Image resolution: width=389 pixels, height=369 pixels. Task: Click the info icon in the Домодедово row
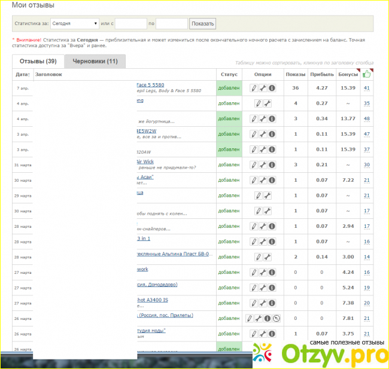coord(272,288)
